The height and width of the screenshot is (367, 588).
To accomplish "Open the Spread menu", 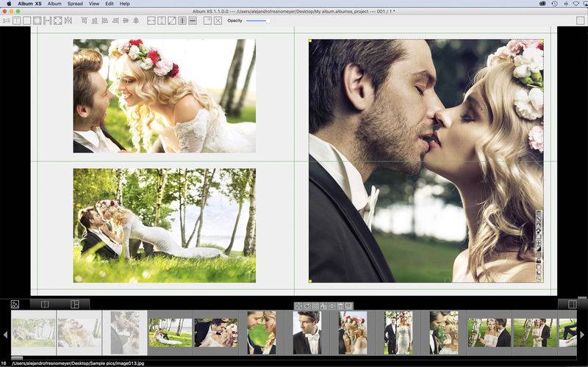I will tap(75, 4).
